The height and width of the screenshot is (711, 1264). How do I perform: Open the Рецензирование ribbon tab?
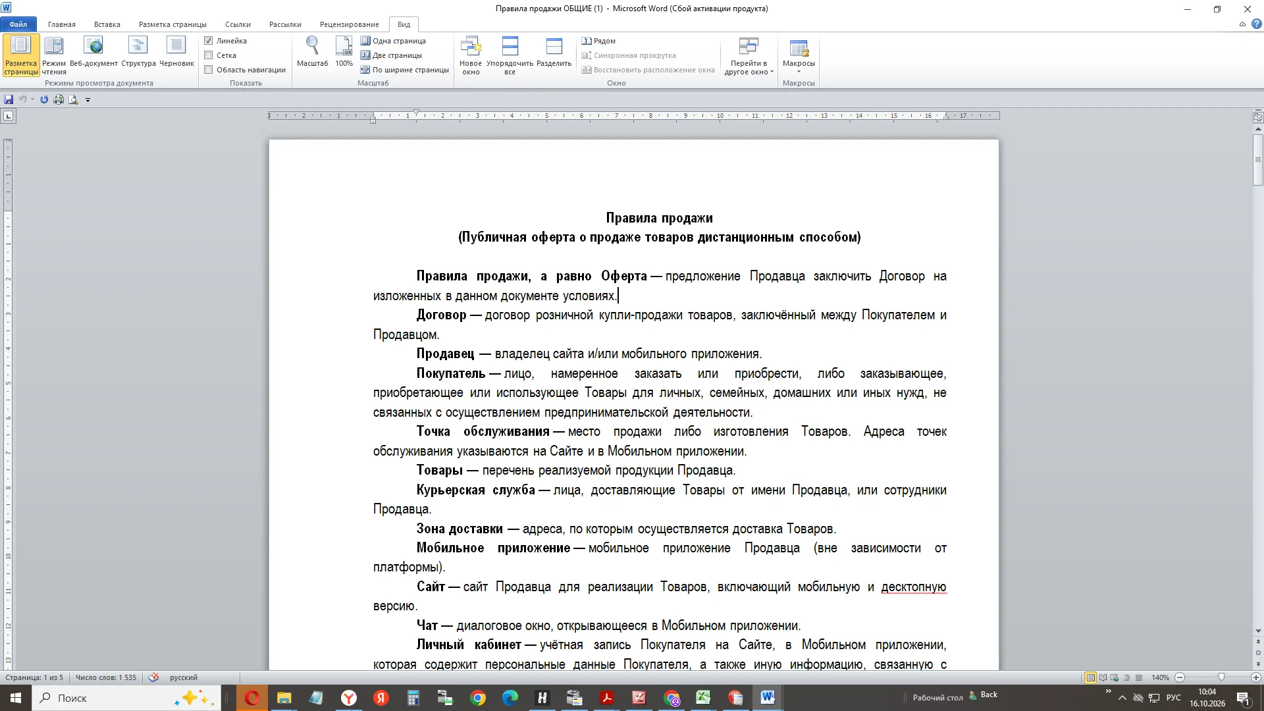click(x=350, y=24)
